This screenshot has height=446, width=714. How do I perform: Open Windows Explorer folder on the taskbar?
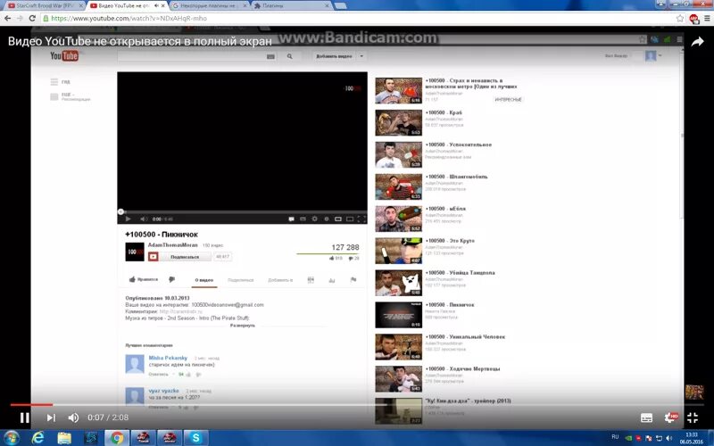[64, 438]
